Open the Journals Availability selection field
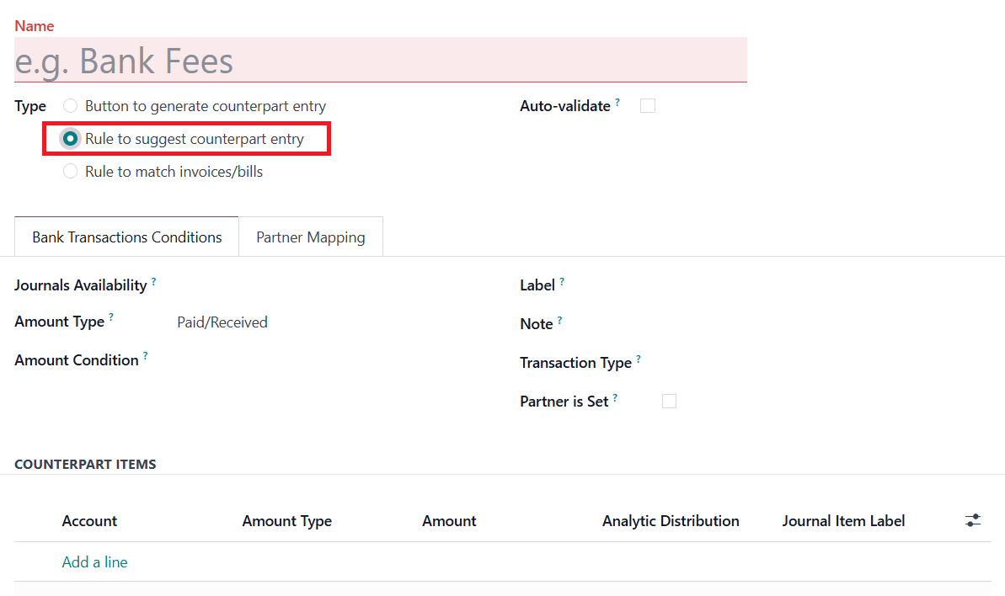 tap(320, 285)
